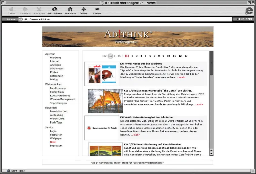The width and height of the screenshot is (256, 174).
Task: Click the magnifier search icon beside 182
Action: pyautogui.click(x=110, y=56)
